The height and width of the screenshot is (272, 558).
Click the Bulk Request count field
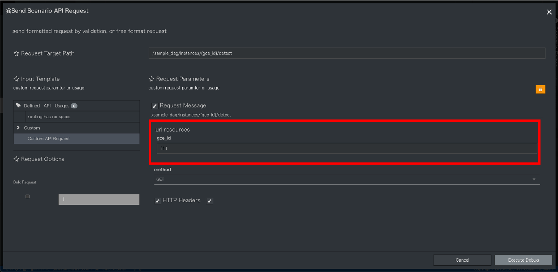99,199
